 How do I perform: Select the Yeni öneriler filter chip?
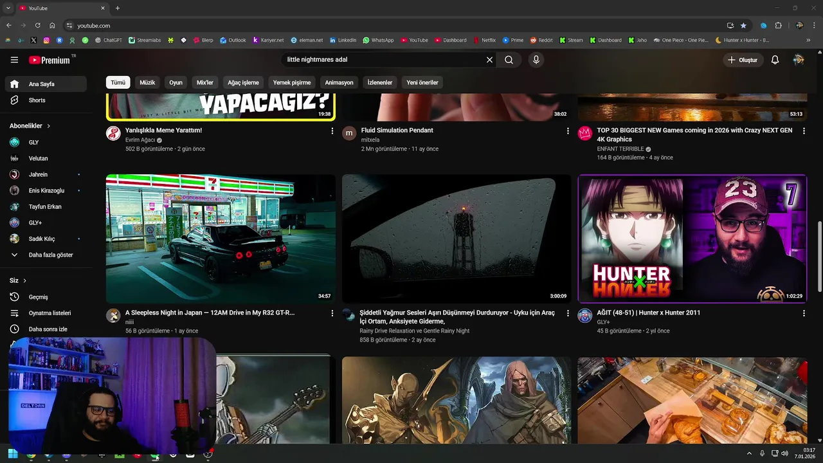pyautogui.click(x=422, y=82)
